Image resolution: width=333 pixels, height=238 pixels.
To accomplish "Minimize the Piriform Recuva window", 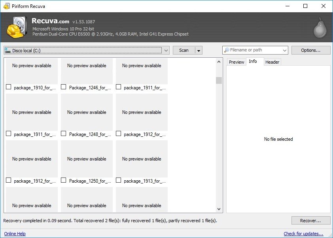I will point(288,6).
